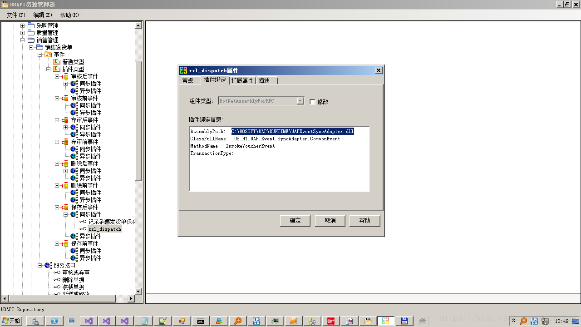Collapse the 插件类型 node
The height and width of the screenshot is (327, 581).
click(x=48, y=69)
